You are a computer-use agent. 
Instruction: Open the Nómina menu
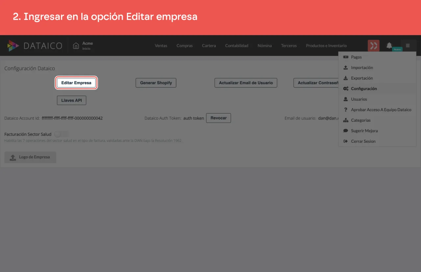[x=265, y=46]
